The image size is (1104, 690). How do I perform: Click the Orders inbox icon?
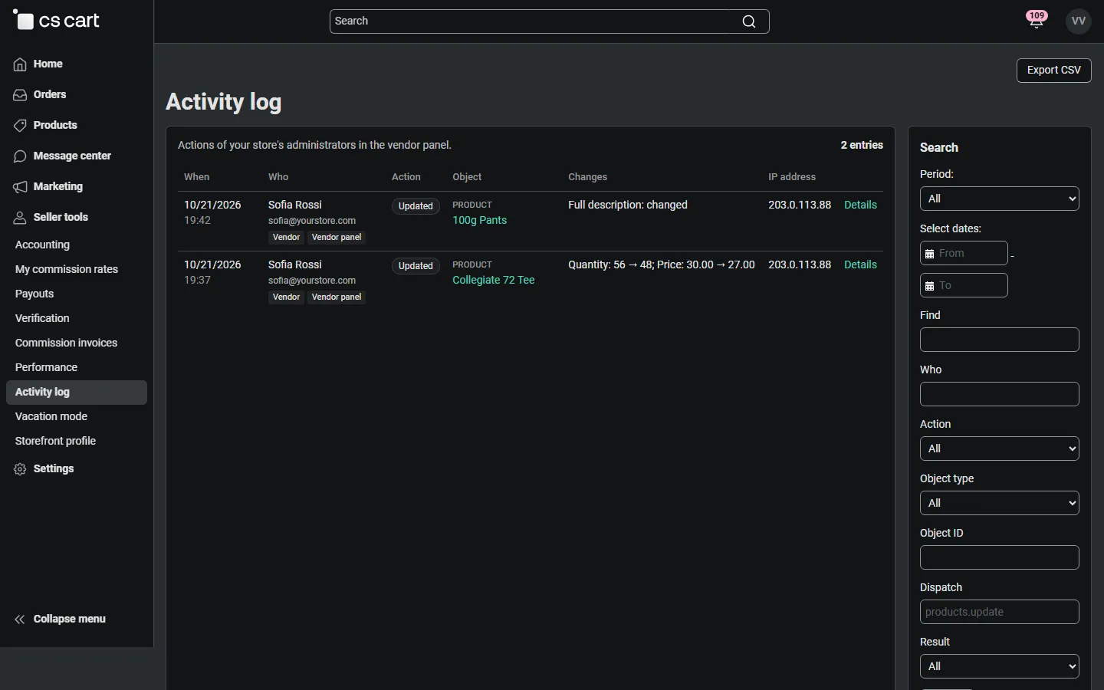pyautogui.click(x=20, y=95)
